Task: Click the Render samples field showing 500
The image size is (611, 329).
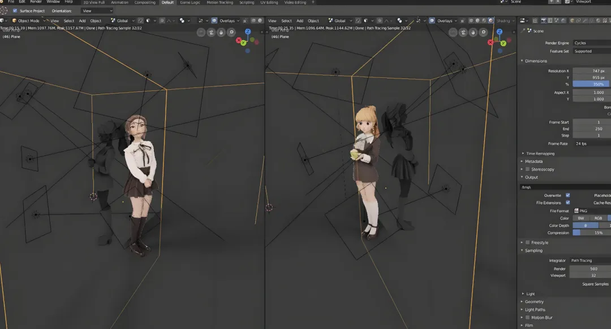Action: tap(590, 269)
